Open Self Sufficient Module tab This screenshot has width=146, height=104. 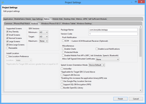point(98,19)
